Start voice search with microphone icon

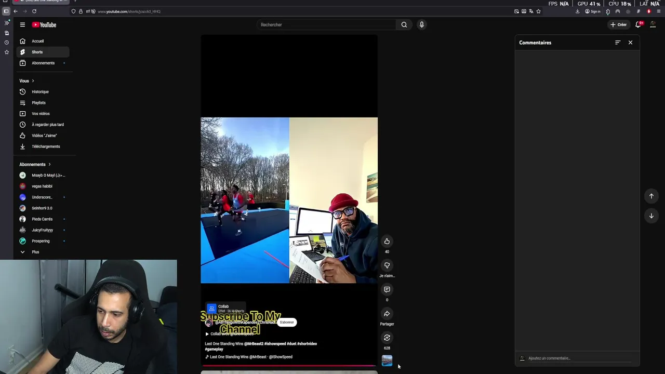421,24
